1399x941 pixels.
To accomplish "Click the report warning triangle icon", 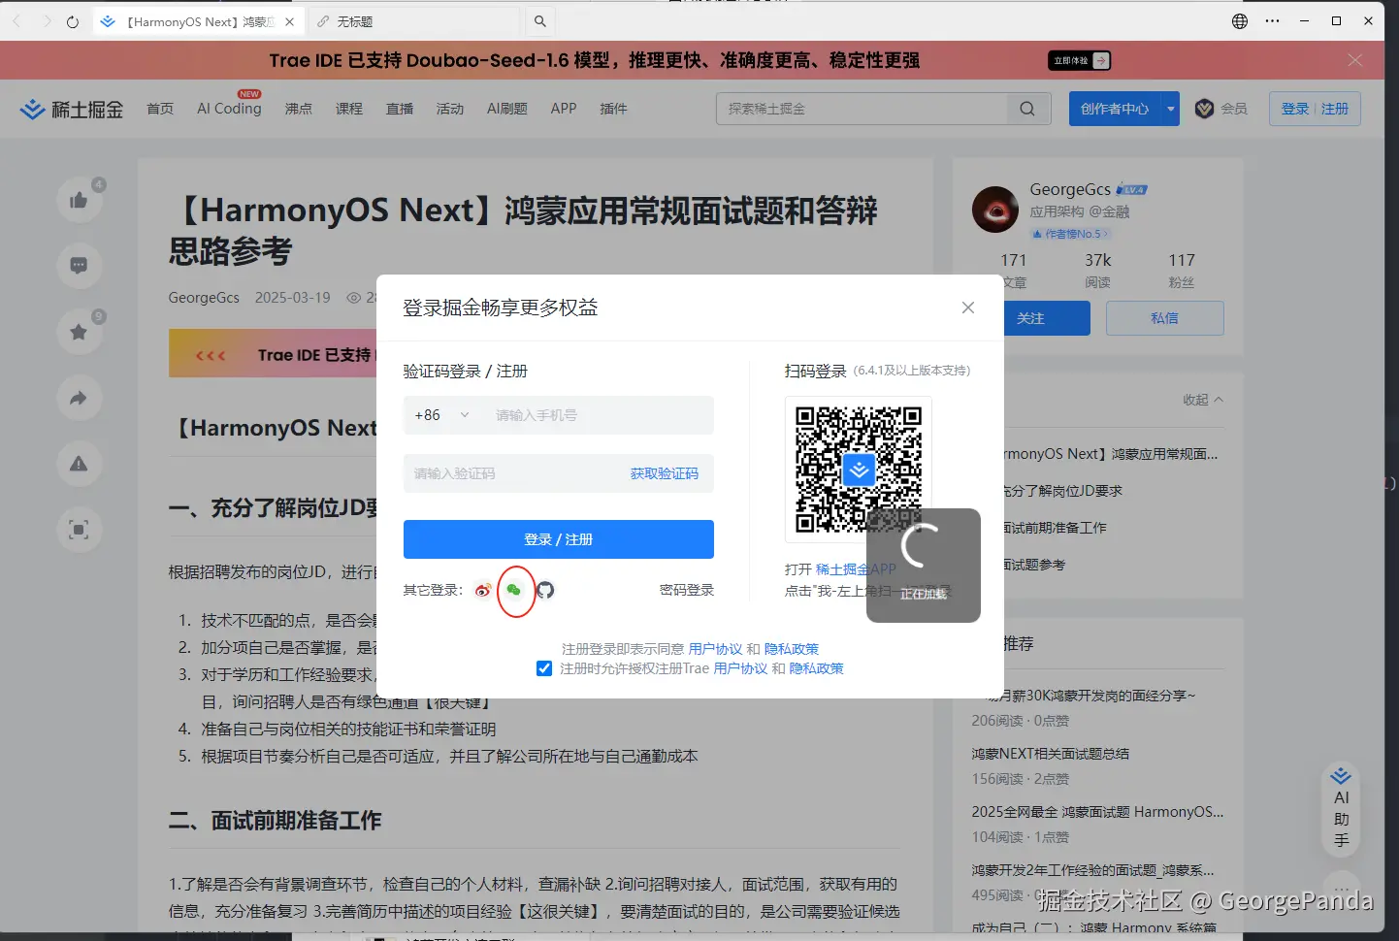I will pos(80,464).
